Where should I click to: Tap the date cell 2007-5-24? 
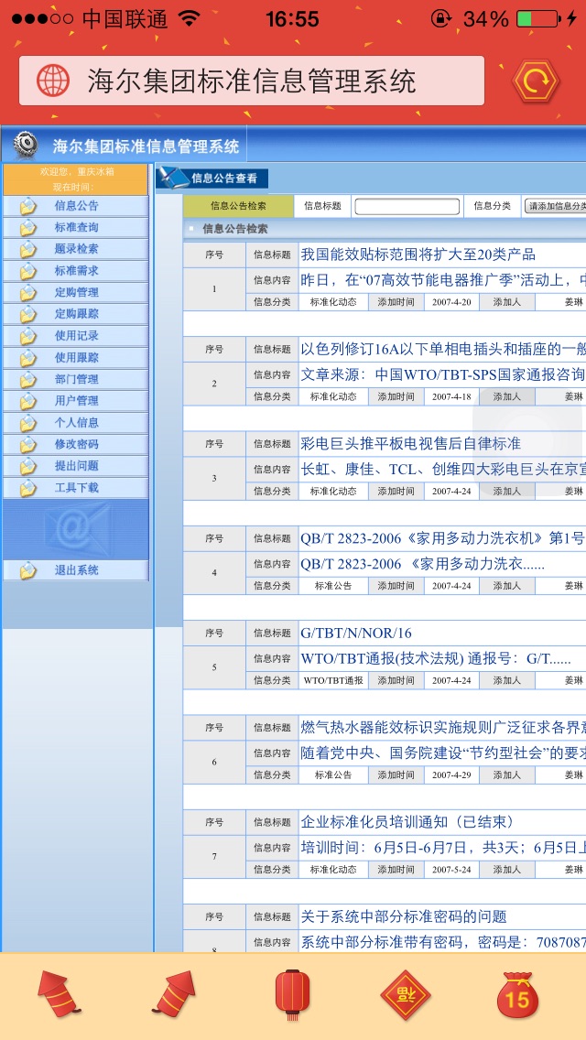coord(451,870)
